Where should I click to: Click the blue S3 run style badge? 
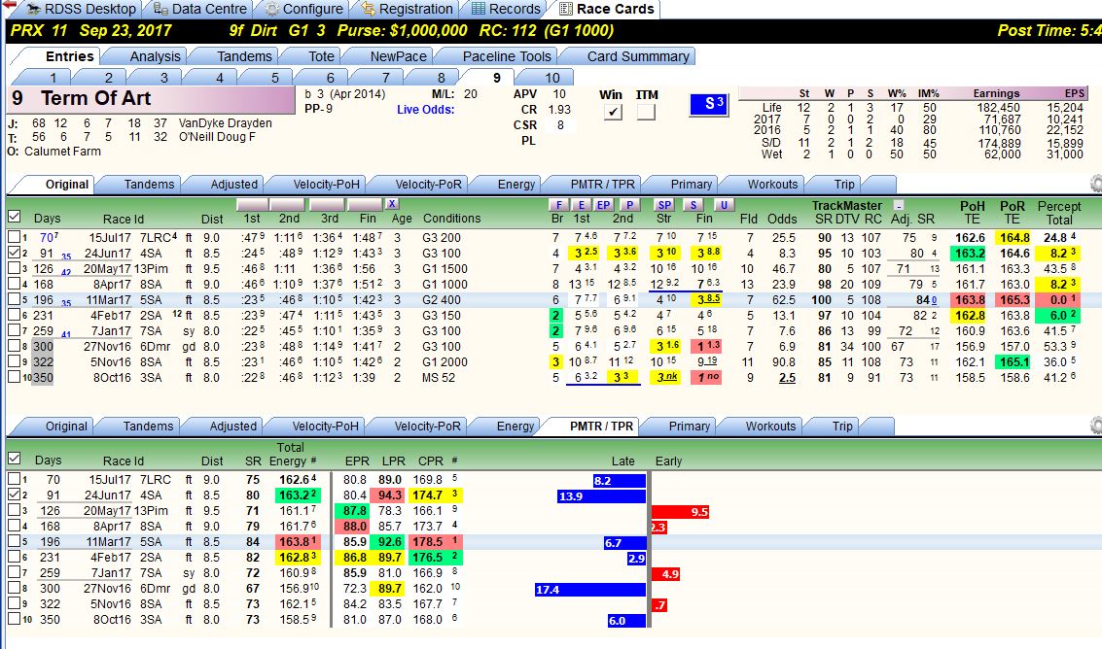click(708, 105)
